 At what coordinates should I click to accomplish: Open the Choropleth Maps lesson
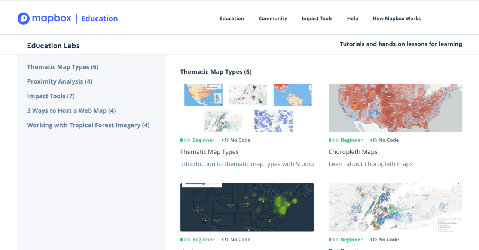click(353, 151)
